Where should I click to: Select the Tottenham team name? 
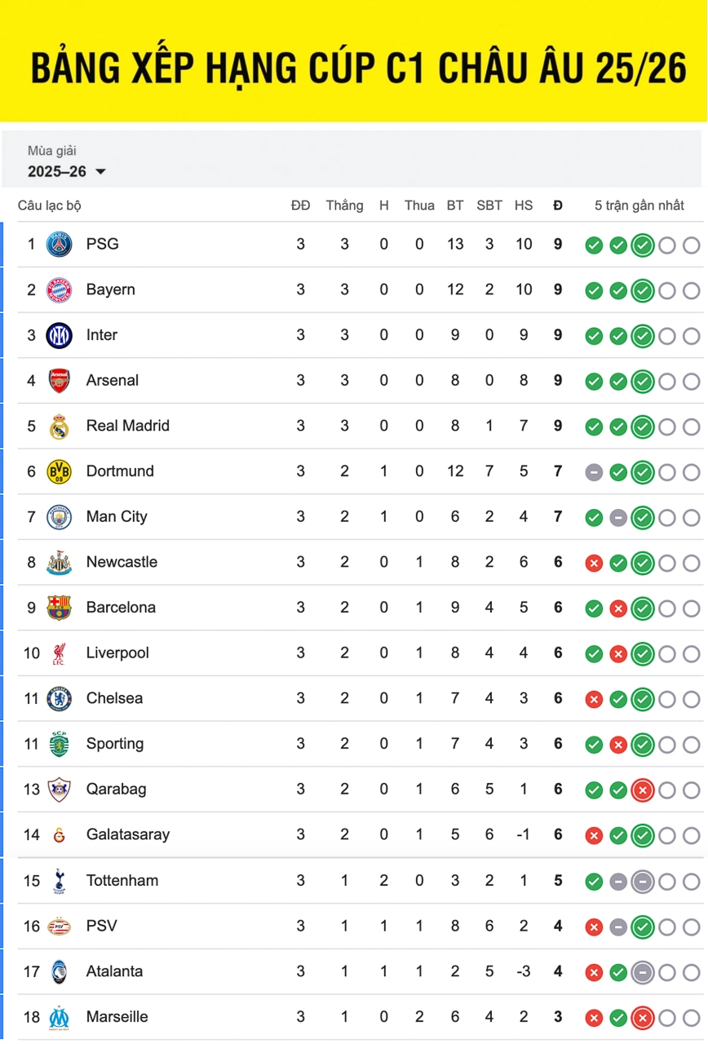122,881
